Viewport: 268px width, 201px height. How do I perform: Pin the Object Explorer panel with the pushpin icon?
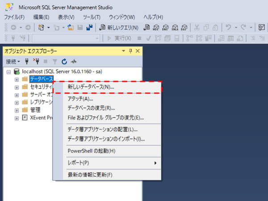[130, 51]
